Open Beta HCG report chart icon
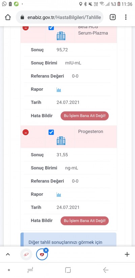135x278 pixels. tap(59, 90)
